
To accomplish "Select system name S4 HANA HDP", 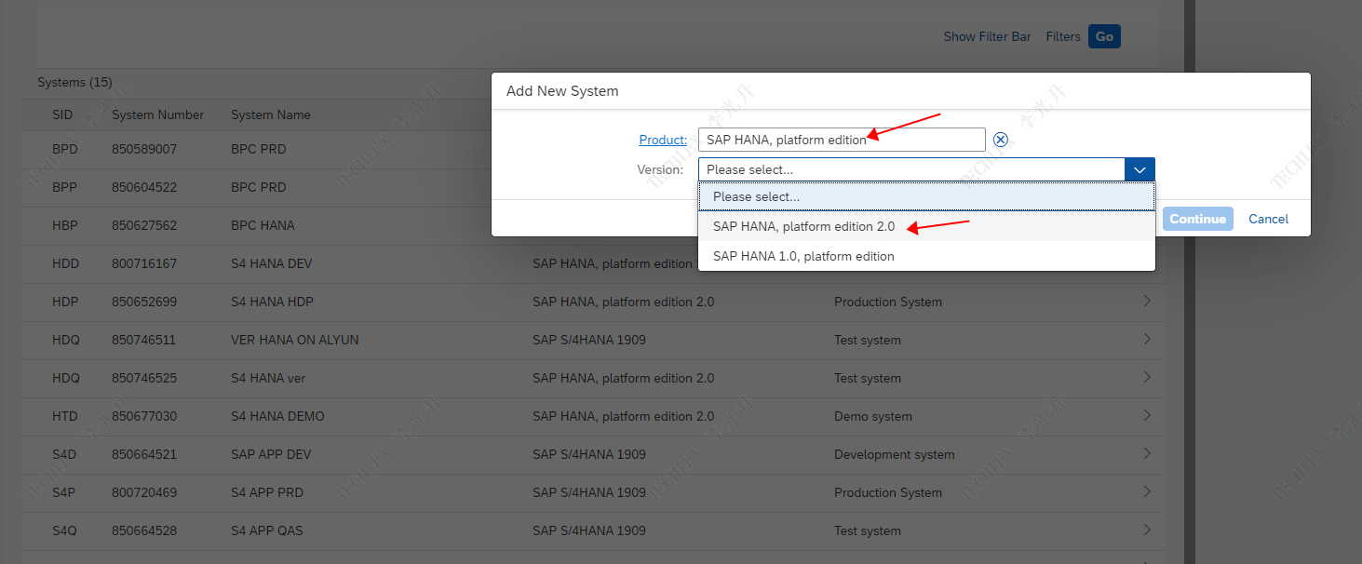I will click(273, 302).
